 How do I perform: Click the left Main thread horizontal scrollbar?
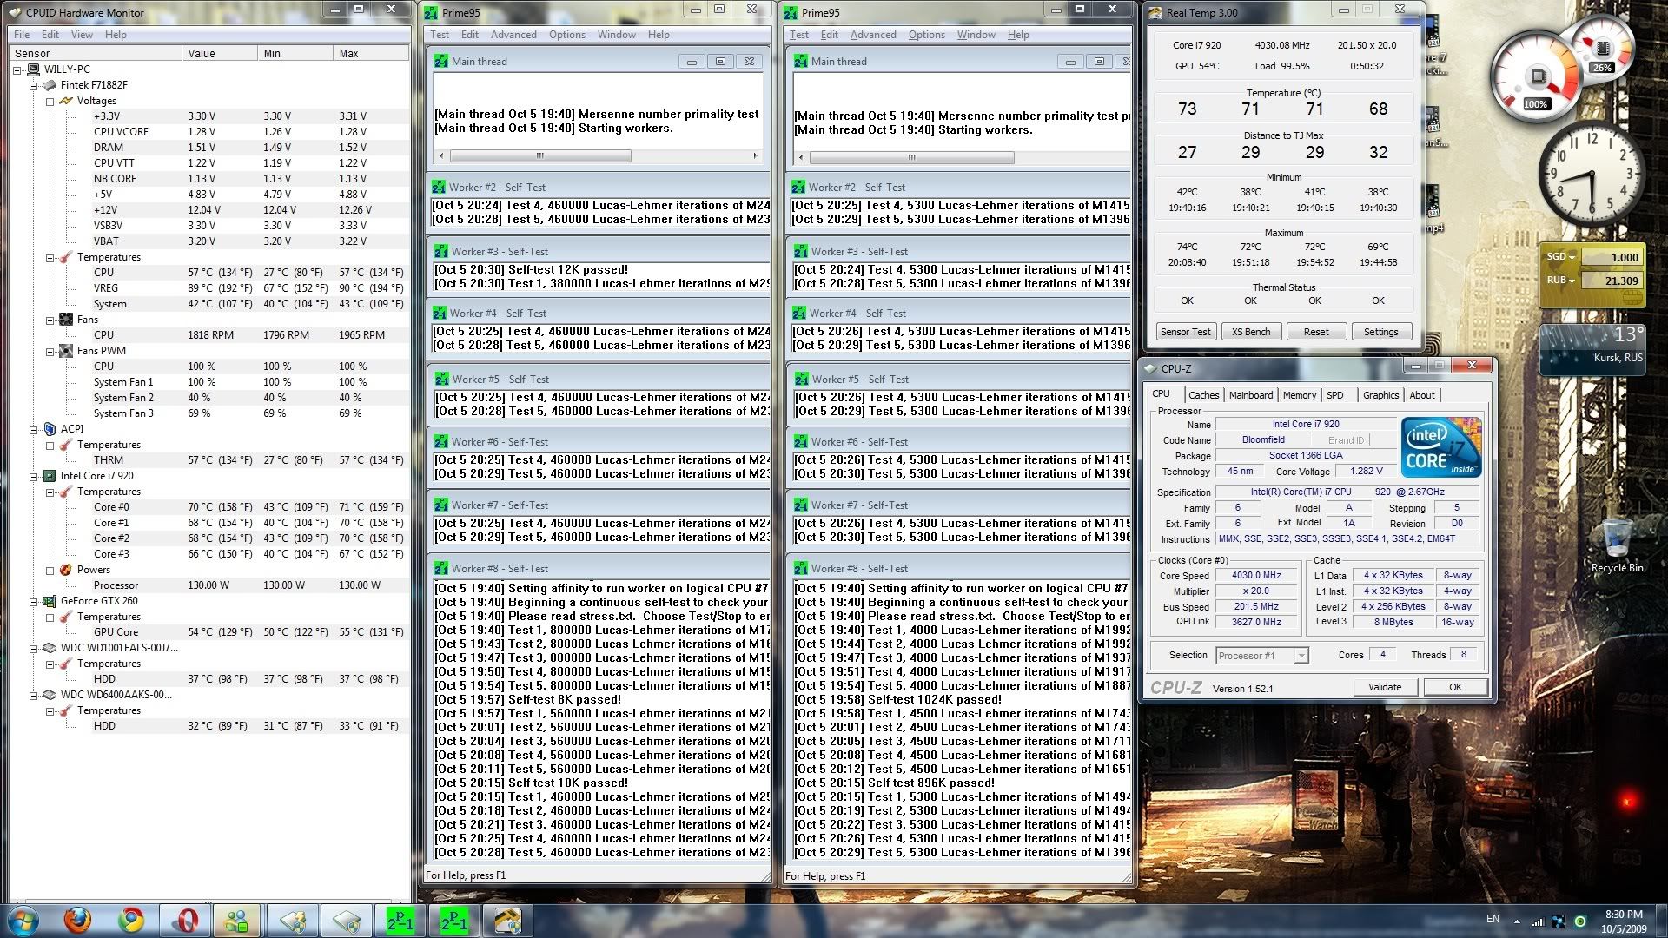click(539, 156)
